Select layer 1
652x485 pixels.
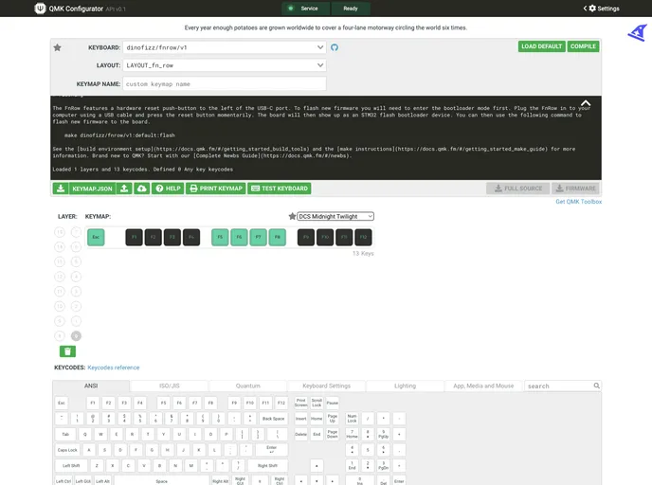(x=76, y=321)
